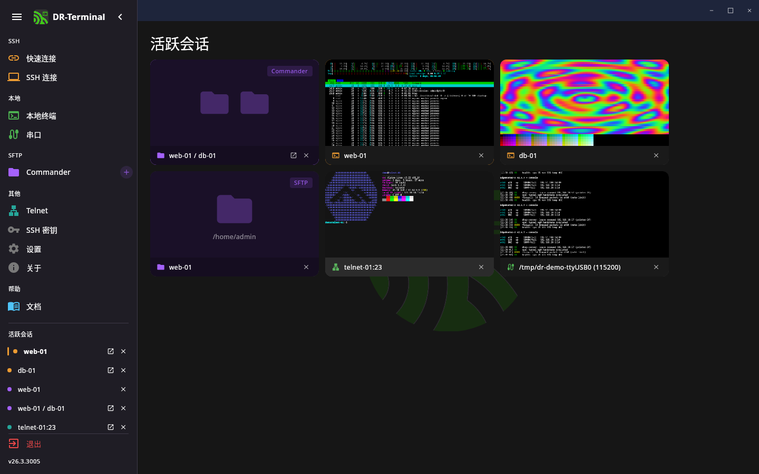Click the Commander badge on first card

(x=289, y=71)
